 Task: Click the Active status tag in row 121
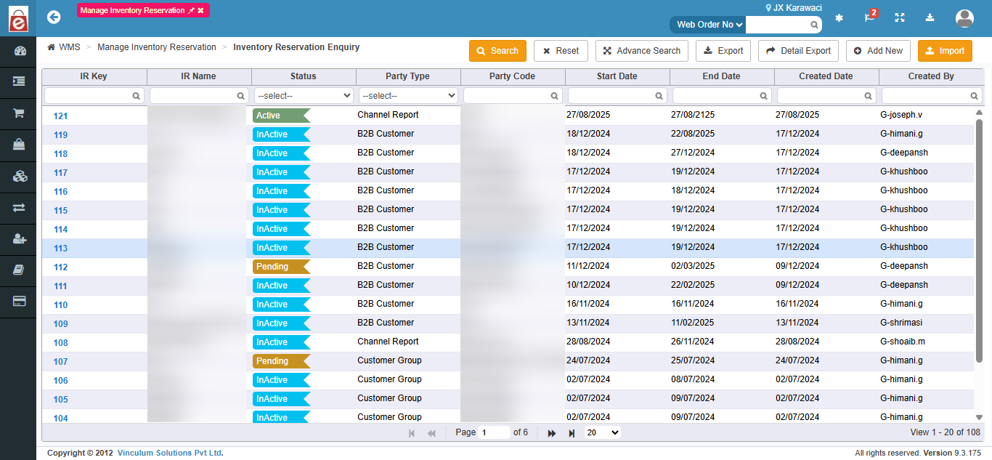tap(280, 116)
